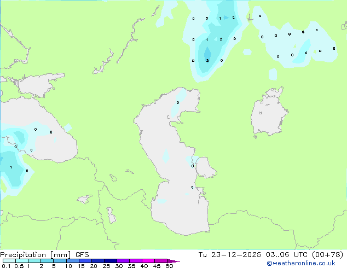Select the 0.5–1 mm legend swatch

[x=22, y=261]
